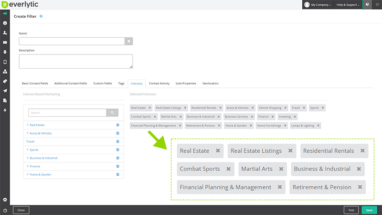This screenshot has height=215, width=382.
Task: Click the icon button beside Name field
Action: pyautogui.click(x=128, y=41)
